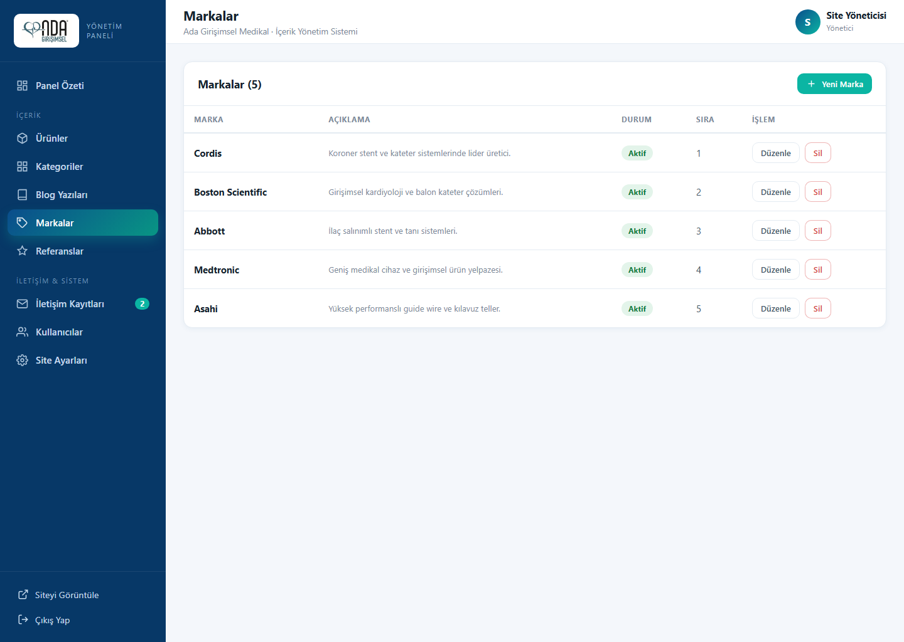
Task: Open the Kategoriler page
Action: (83, 167)
